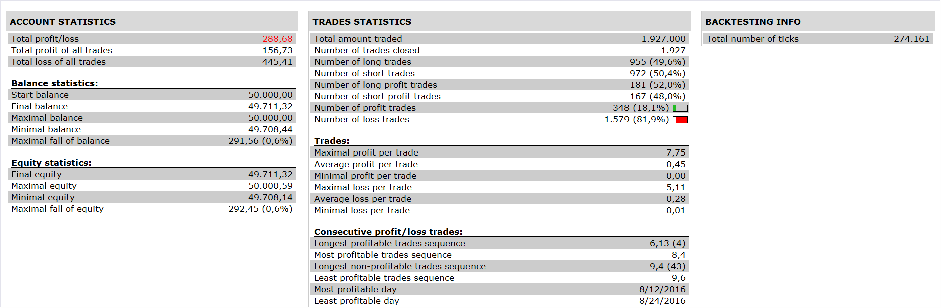Image resolution: width=941 pixels, height=308 pixels.
Task: Click the Least profitable day date 8/24/2016
Action: tap(662, 301)
